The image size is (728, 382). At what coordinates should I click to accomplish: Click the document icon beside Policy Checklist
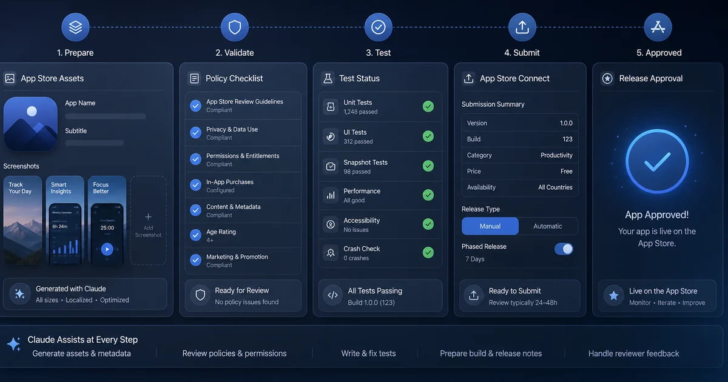(194, 78)
